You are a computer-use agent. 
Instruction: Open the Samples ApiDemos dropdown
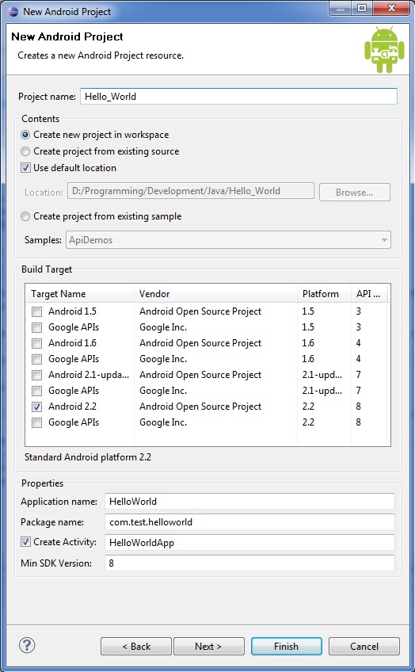point(228,240)
